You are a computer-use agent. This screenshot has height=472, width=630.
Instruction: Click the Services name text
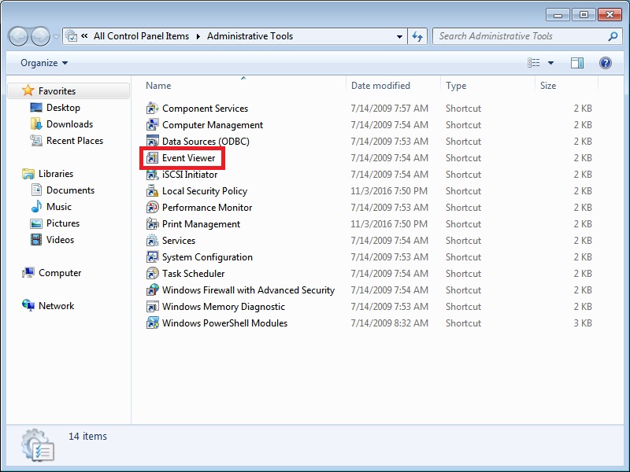(x=179, y=241)
